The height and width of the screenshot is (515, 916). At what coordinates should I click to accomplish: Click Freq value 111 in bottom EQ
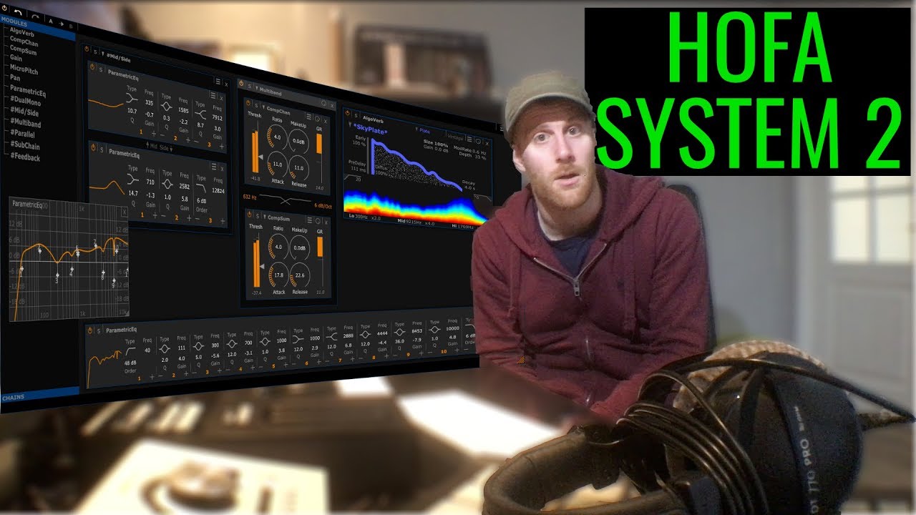(x=181, y=348)
